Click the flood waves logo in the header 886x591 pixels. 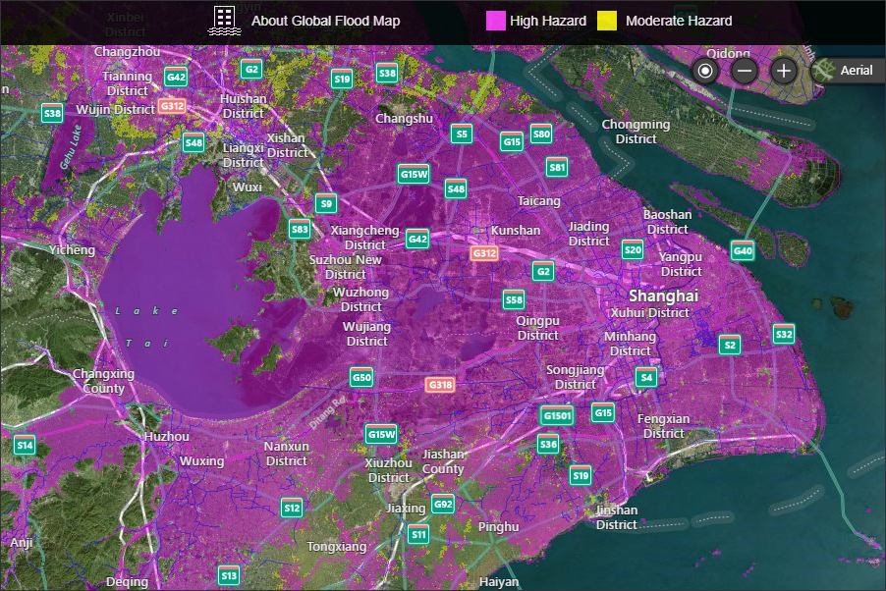(x=224, y=20)
